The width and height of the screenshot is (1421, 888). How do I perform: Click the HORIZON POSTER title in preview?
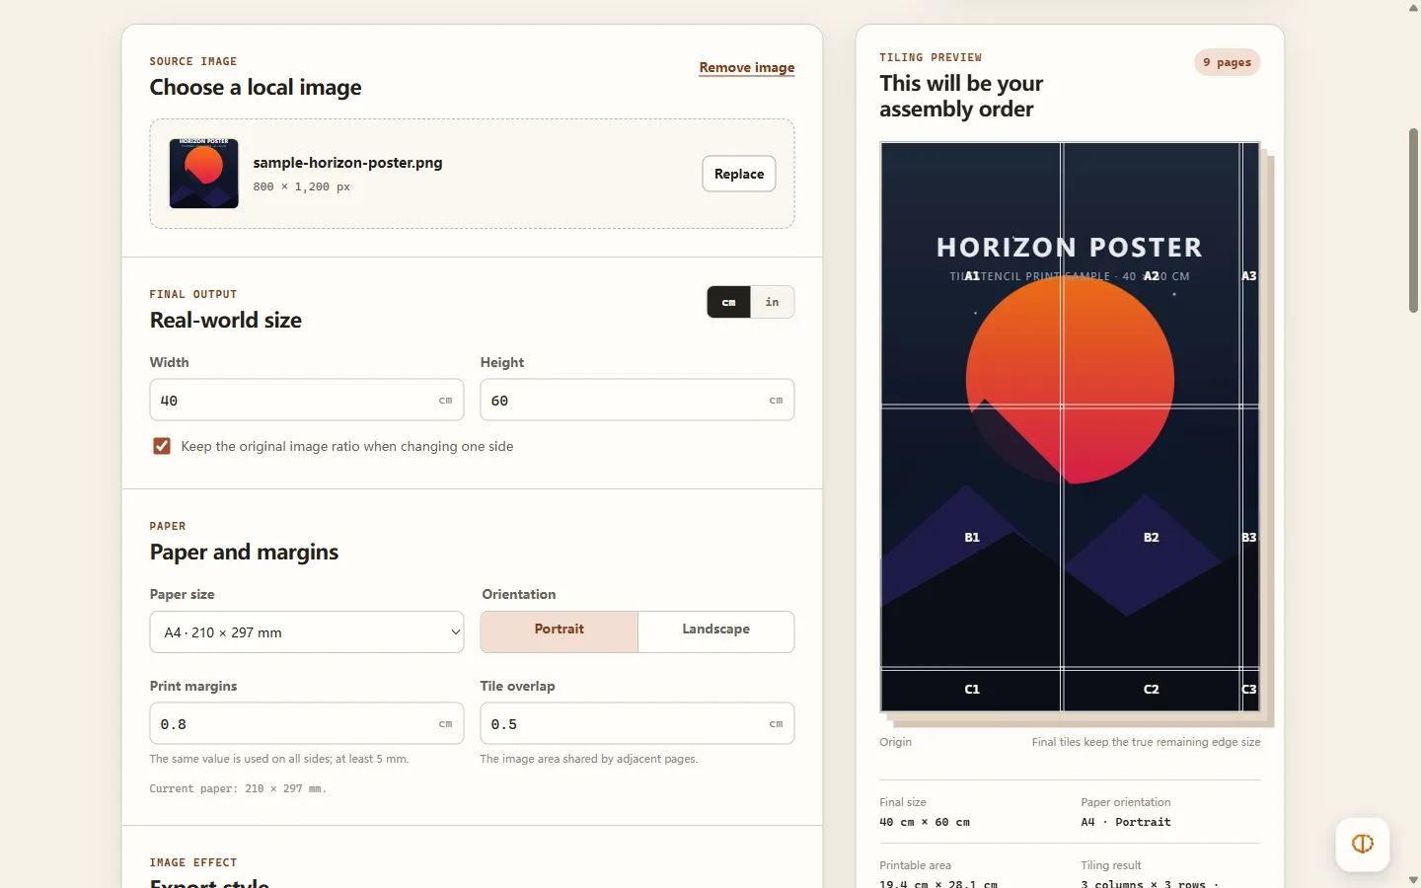[x=1070, y=248]
